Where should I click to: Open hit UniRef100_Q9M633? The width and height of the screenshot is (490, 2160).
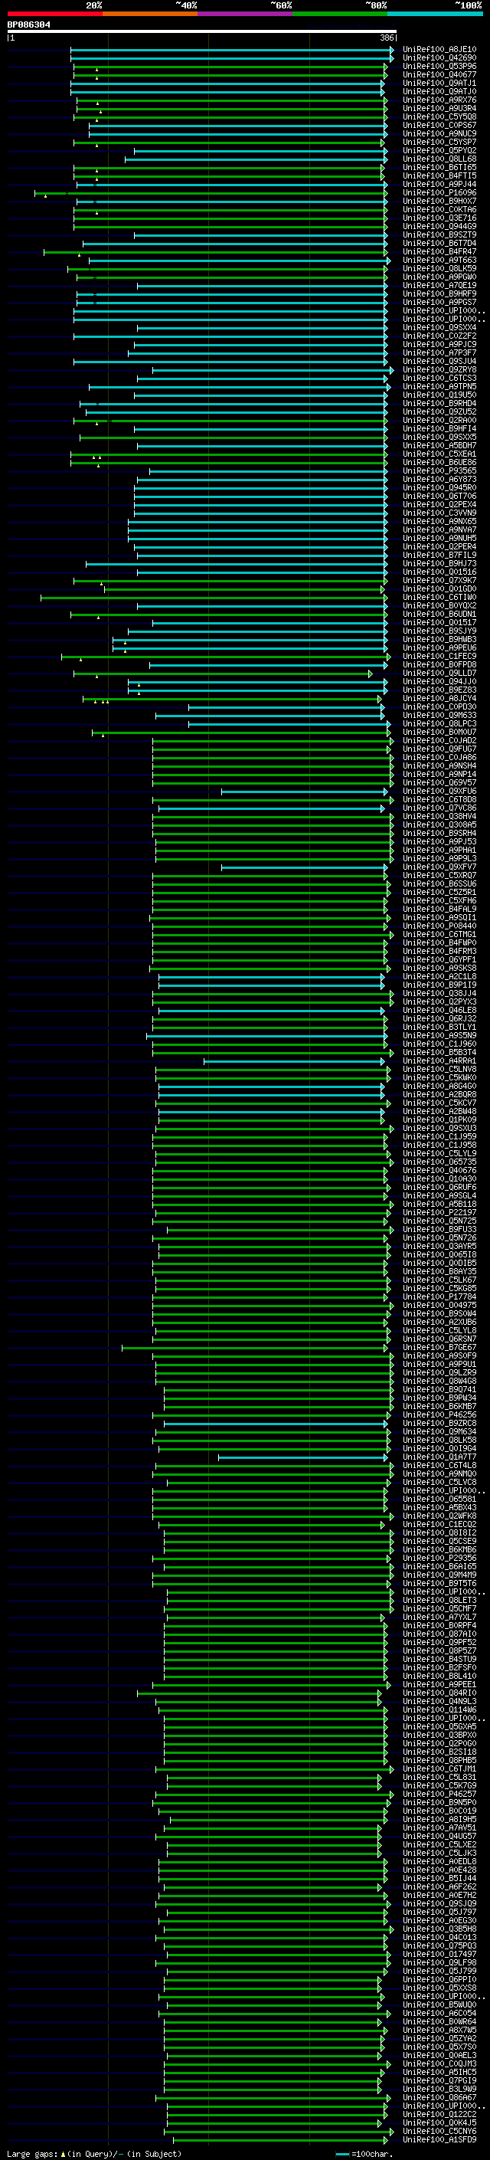[x=439, y=715]
